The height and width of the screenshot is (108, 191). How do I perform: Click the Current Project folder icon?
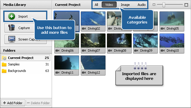click(x=4, y=58)
